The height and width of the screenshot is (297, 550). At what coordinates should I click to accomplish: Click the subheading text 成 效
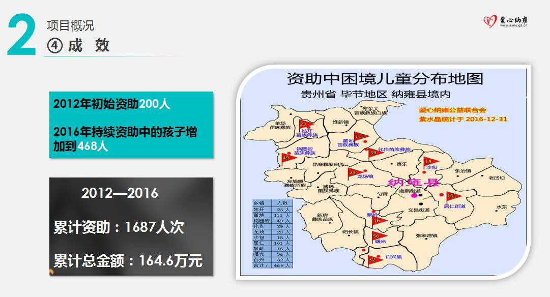pyautogui.click(x=89, y=46)
